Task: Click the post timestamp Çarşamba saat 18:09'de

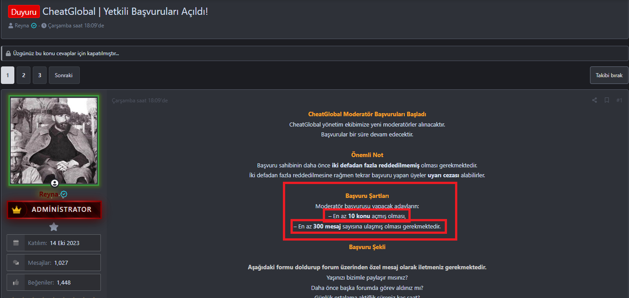Action: (x=139, y=101)
